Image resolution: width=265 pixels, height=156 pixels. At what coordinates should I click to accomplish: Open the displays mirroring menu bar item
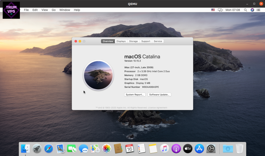[x=220, y=10]
